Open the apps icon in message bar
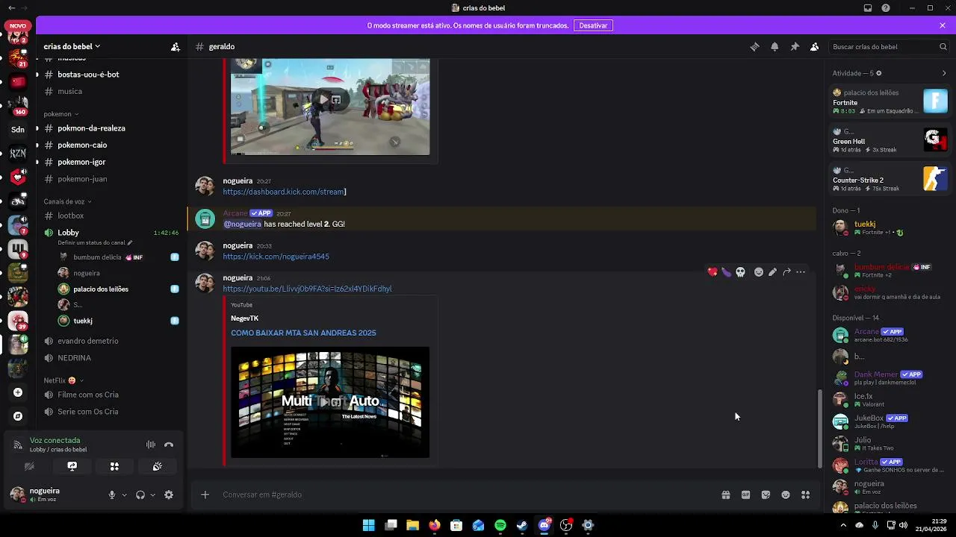Screen dimensions: 956x537 click(x=806, y=494)
